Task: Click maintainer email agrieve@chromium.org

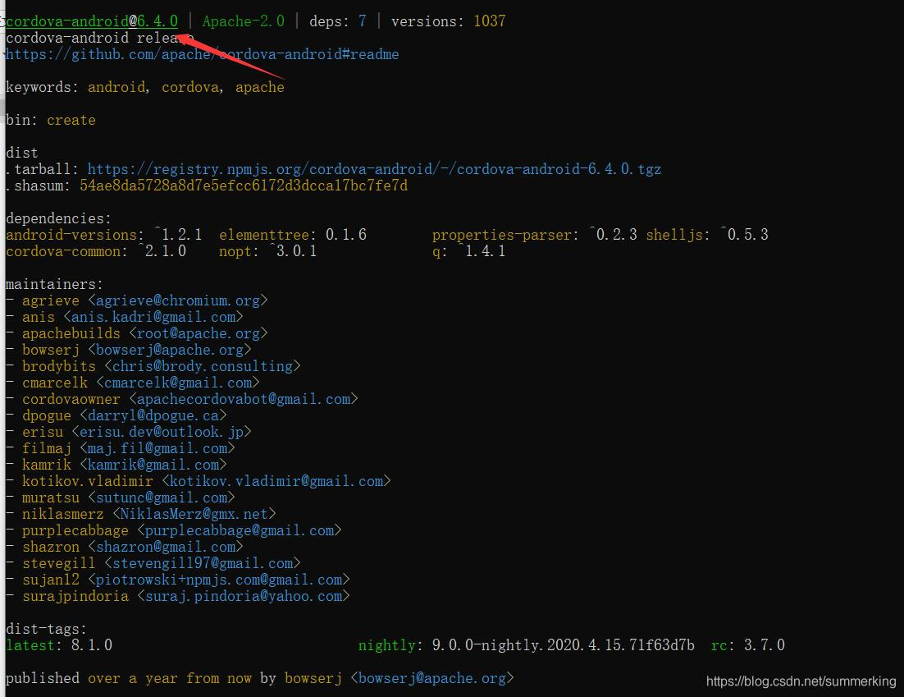Action: point(177,300)
